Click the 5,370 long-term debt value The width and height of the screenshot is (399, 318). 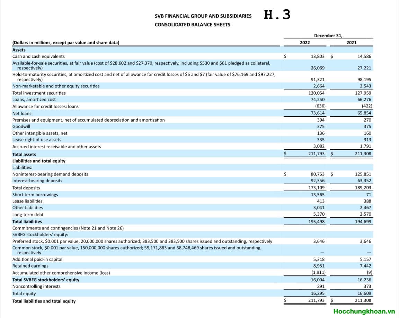coord(319,214)
